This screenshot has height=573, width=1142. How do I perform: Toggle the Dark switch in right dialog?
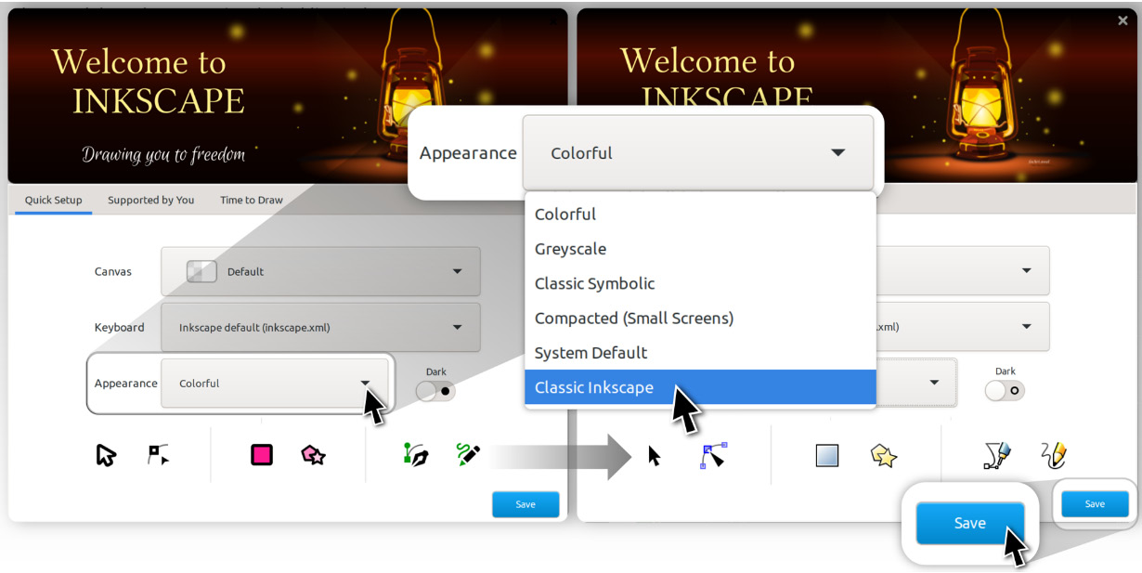point(1005,391)
